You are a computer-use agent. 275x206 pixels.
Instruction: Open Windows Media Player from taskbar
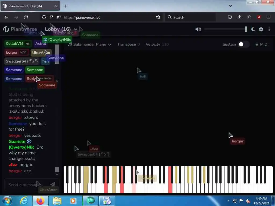coord(73,201)
